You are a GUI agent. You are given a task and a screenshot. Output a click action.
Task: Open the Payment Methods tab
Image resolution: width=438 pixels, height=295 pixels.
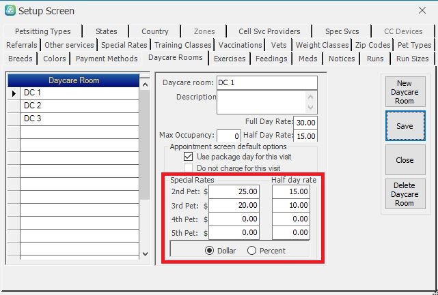coord(107,59)
